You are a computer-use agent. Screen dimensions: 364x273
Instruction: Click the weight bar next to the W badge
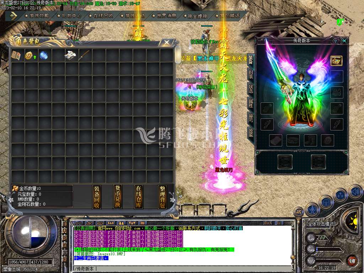(330, 261)
